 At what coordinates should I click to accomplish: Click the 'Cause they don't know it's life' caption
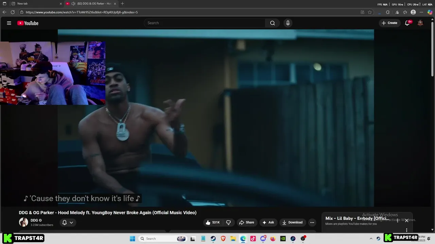tap(82, 199)
